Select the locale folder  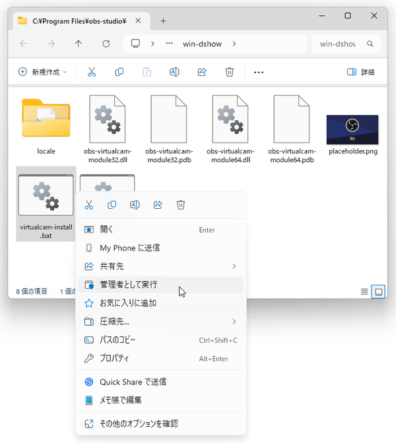point(46,126)
